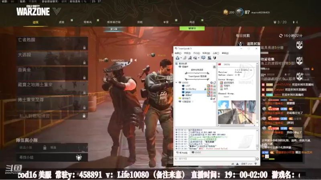Open the TeamSpeak menu ending in (S)
321x180 pixels.
pos(197,53)
